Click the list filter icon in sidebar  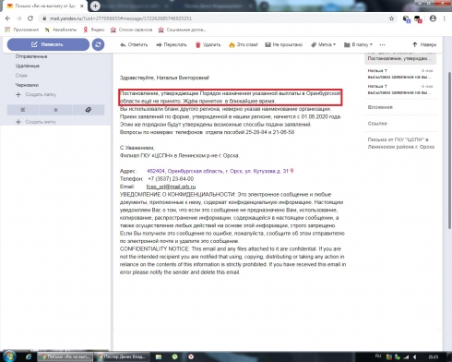tap(23, 110)
